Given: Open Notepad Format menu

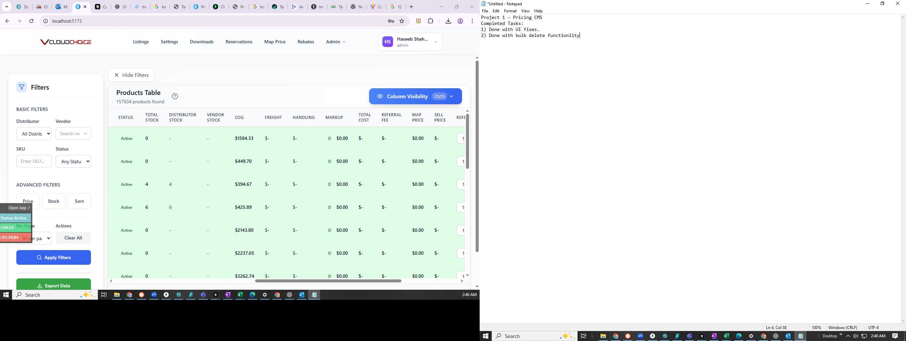Looking at the screenshot, I should point(510,11).
